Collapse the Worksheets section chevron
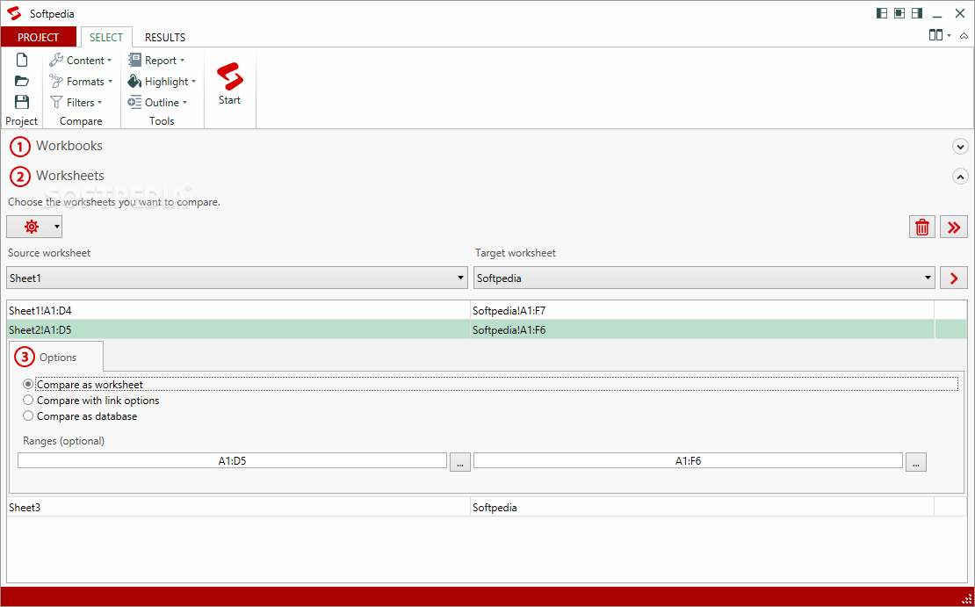The width and height of the screenshot is (975, 607). tap(960, 177)
